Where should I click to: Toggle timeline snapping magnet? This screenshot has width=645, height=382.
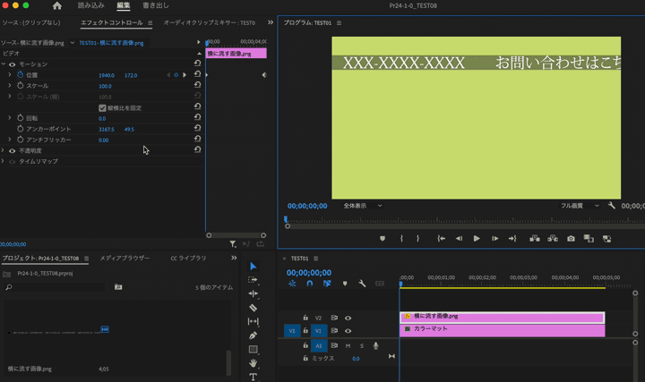[x=310, y=284]
